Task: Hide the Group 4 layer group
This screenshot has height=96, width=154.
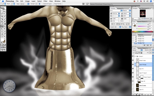Action: click(133, 56)
